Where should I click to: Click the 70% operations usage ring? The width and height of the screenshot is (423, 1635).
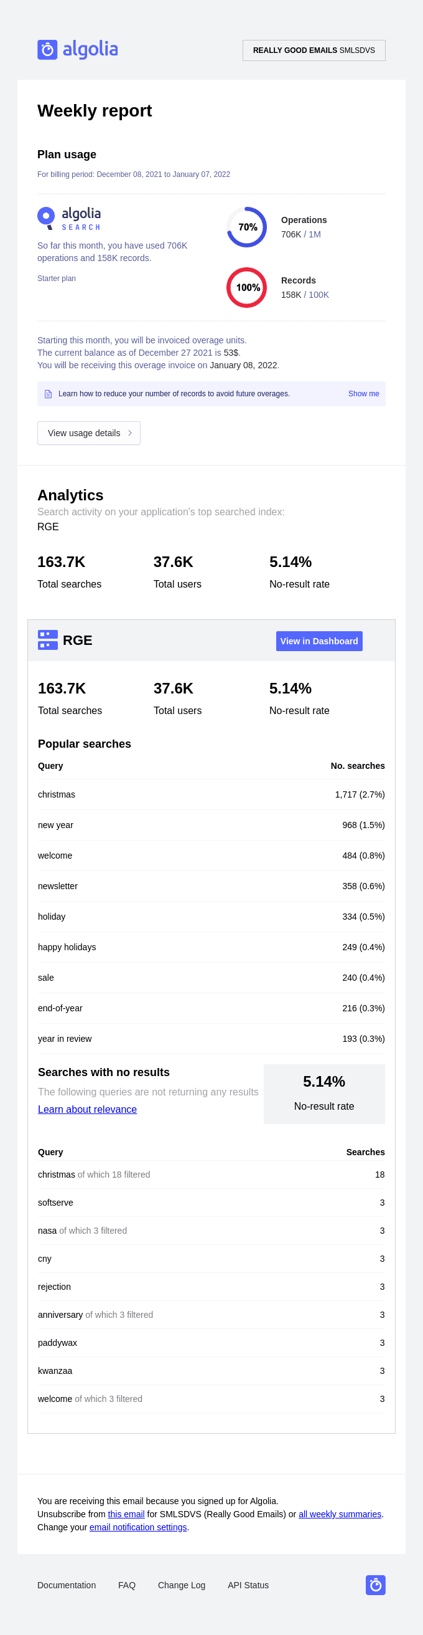click(247, 227)
